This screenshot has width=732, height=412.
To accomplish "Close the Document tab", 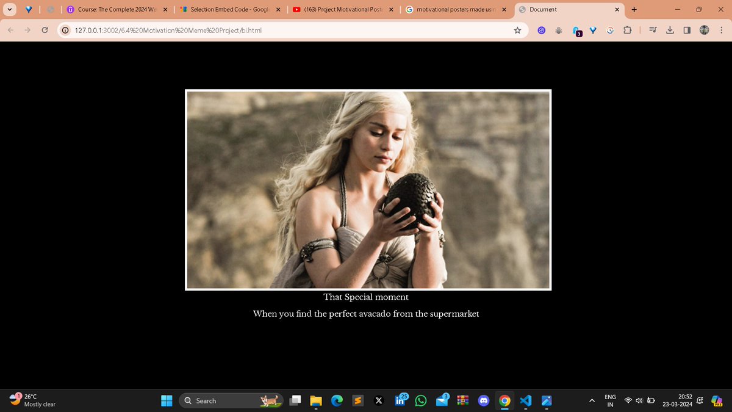I will tap(617, 9).
